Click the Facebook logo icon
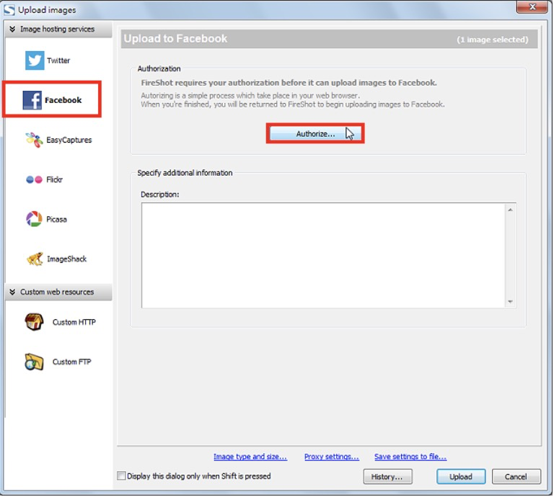 click(x=32, y=100)
